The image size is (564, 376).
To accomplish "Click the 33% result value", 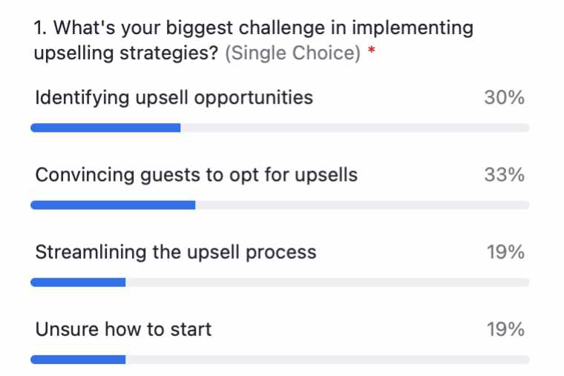I will point(505,175).
